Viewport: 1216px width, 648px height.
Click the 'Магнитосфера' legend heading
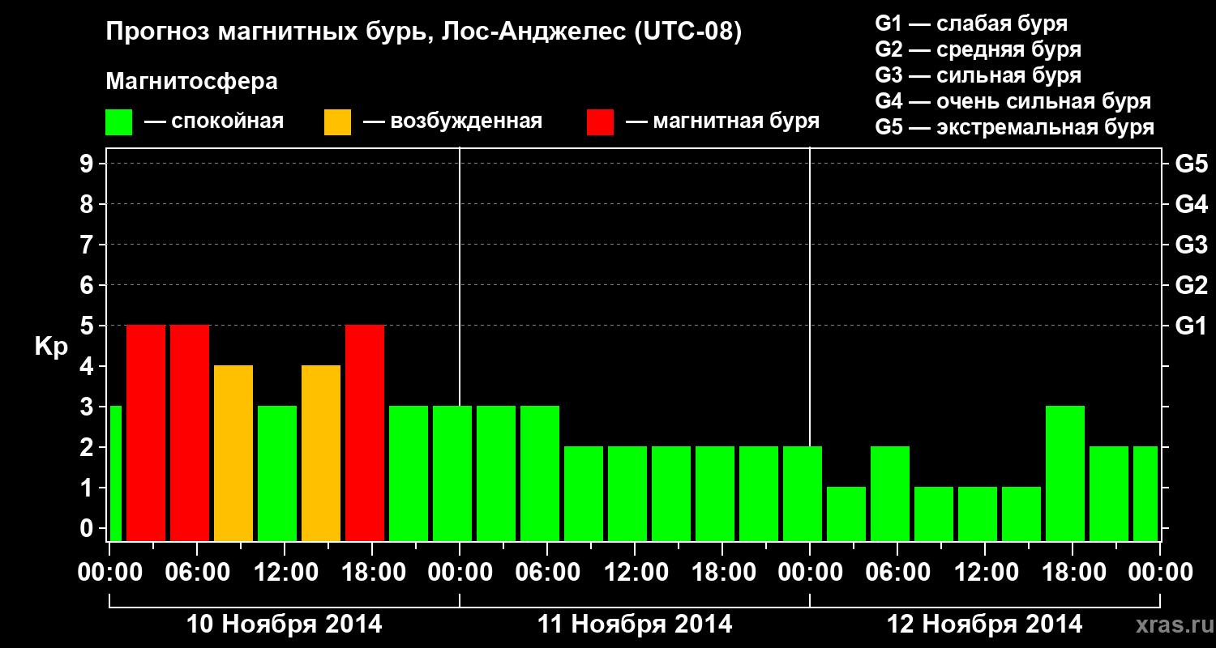pos(192,82)
